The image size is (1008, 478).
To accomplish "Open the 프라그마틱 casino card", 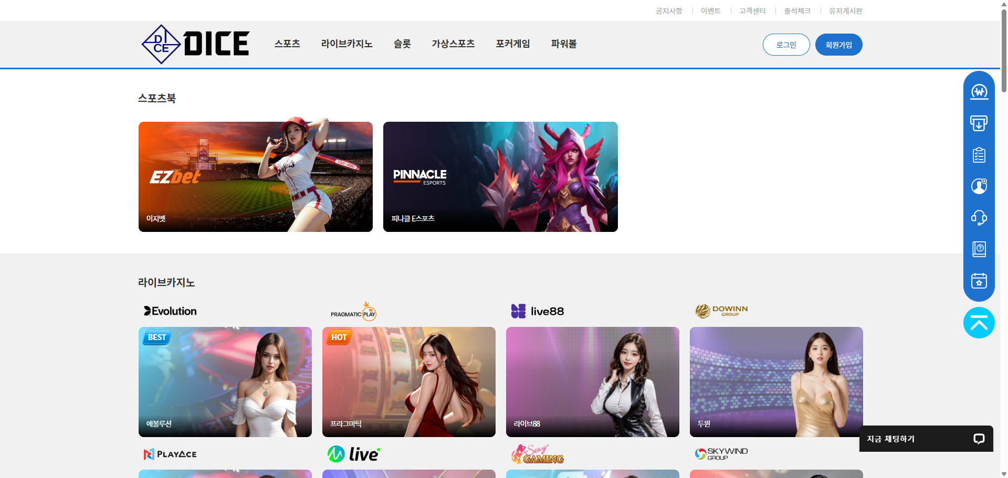I will coord(409,382).
